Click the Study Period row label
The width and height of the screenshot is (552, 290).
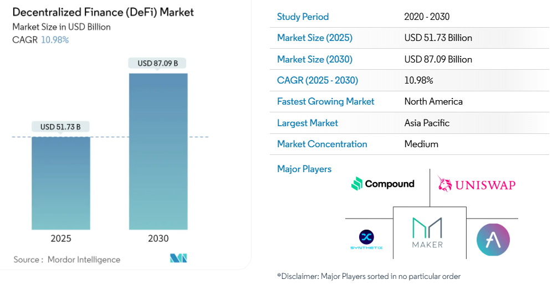click(x=303, y=17)
